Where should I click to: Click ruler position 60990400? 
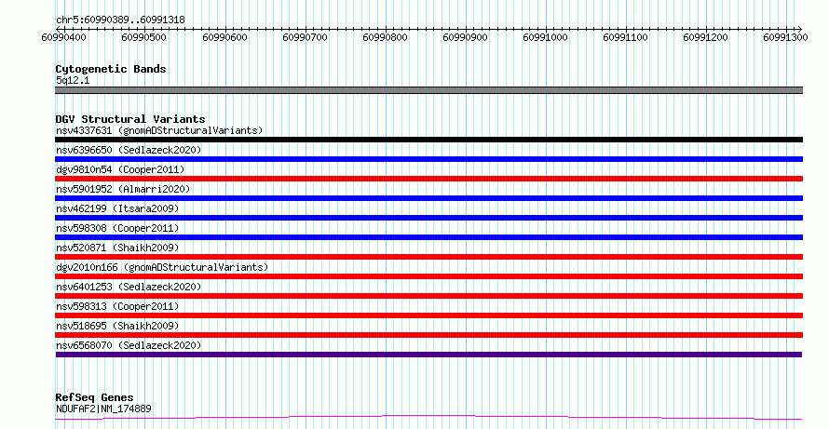pos(63,37)
